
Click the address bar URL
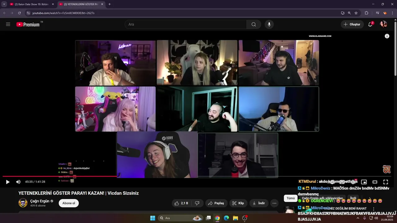[x=63, y=13]
